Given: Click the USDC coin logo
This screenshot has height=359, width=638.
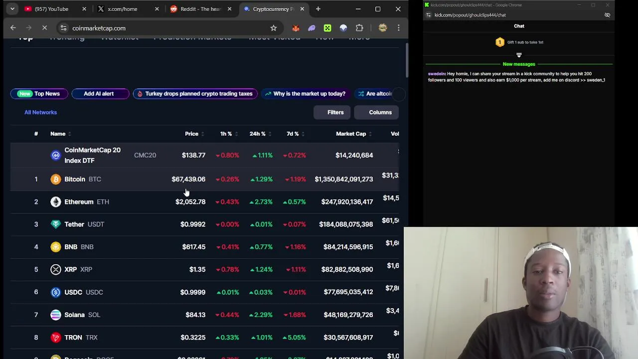Looking at the screenshot, I should point(55,292).
